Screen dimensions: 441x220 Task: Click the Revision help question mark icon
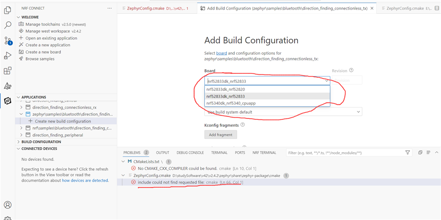pos(351,70)
